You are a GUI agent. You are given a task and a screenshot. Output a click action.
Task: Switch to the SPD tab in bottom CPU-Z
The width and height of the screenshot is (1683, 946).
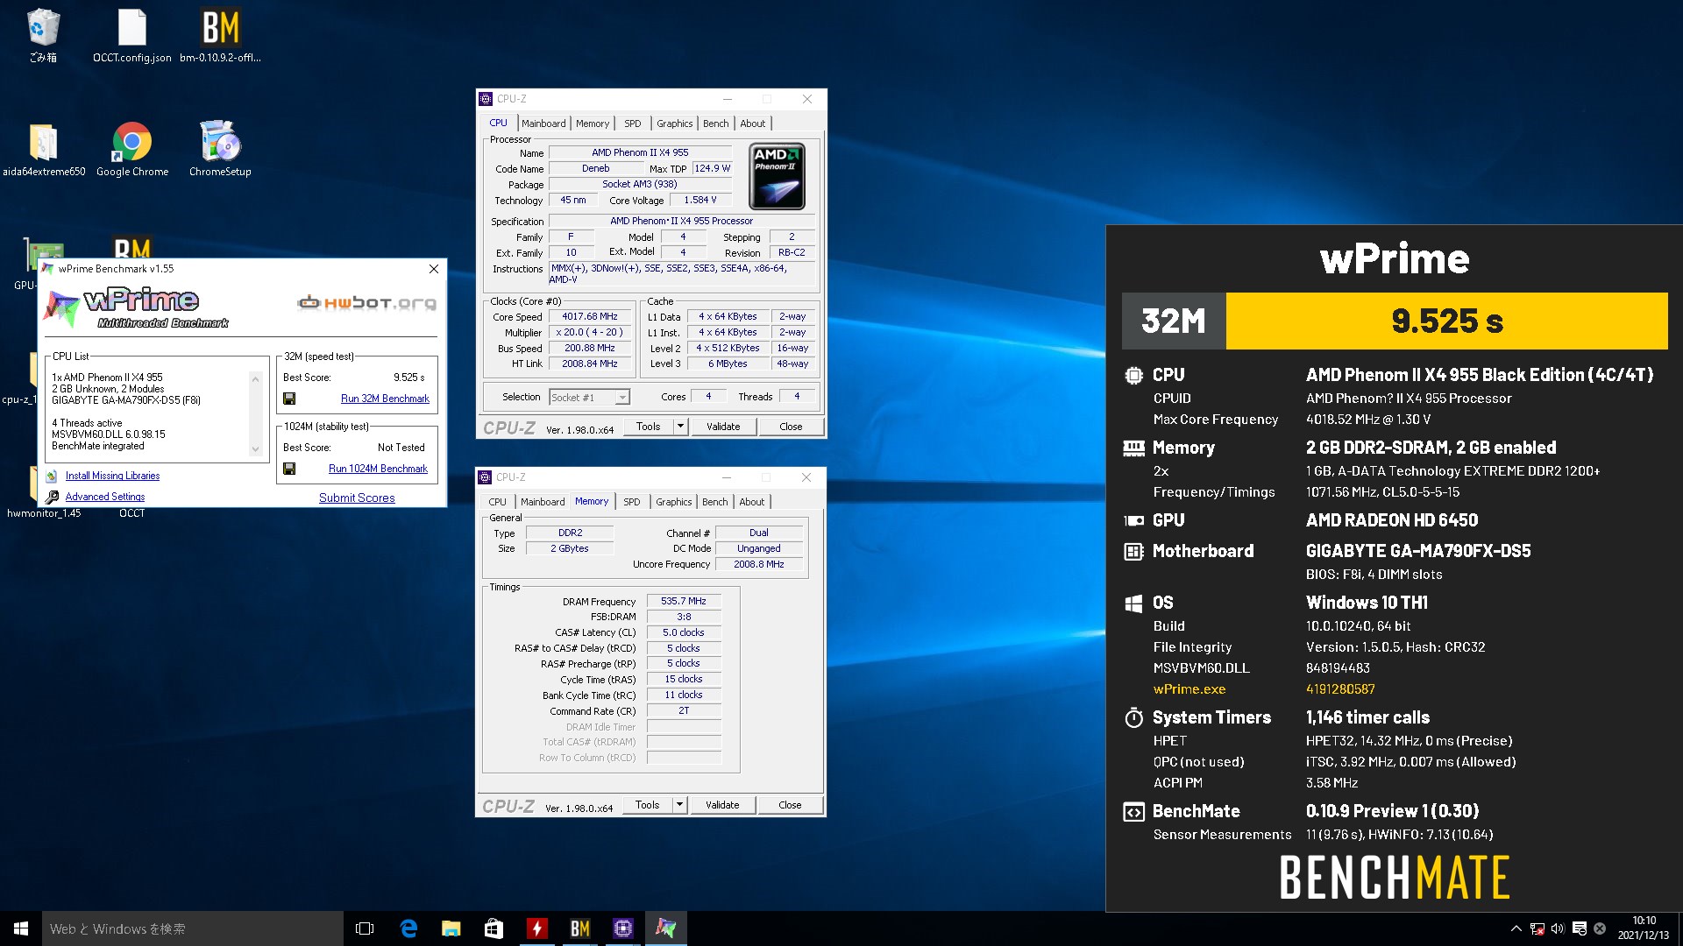[631, 502]
